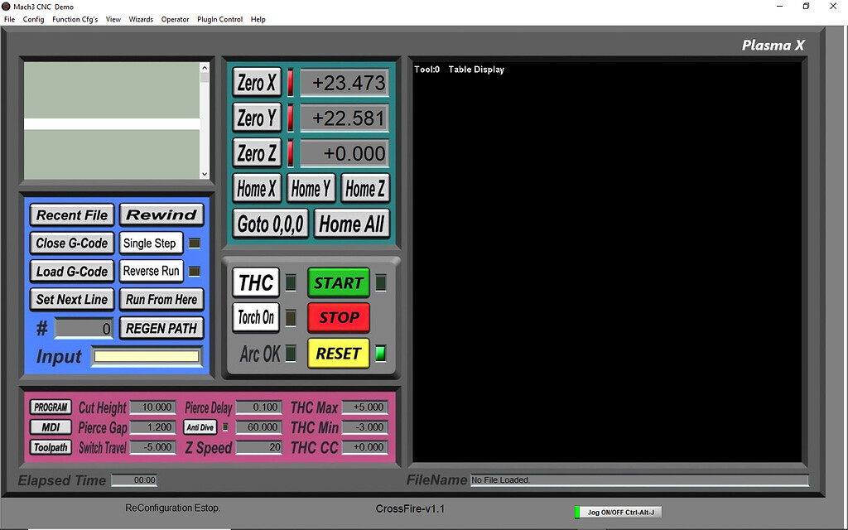Click the Zero X button
Image resolution: width=848 pixels, height=530 pixels.
click(257, 84)
